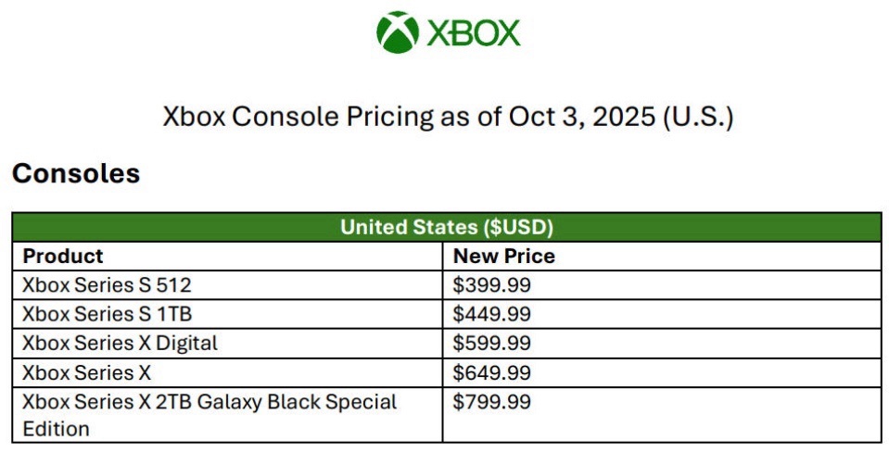889x452 pixels.
Task: Click the Xbox sphere logo icon
Action: pos(398,32)
